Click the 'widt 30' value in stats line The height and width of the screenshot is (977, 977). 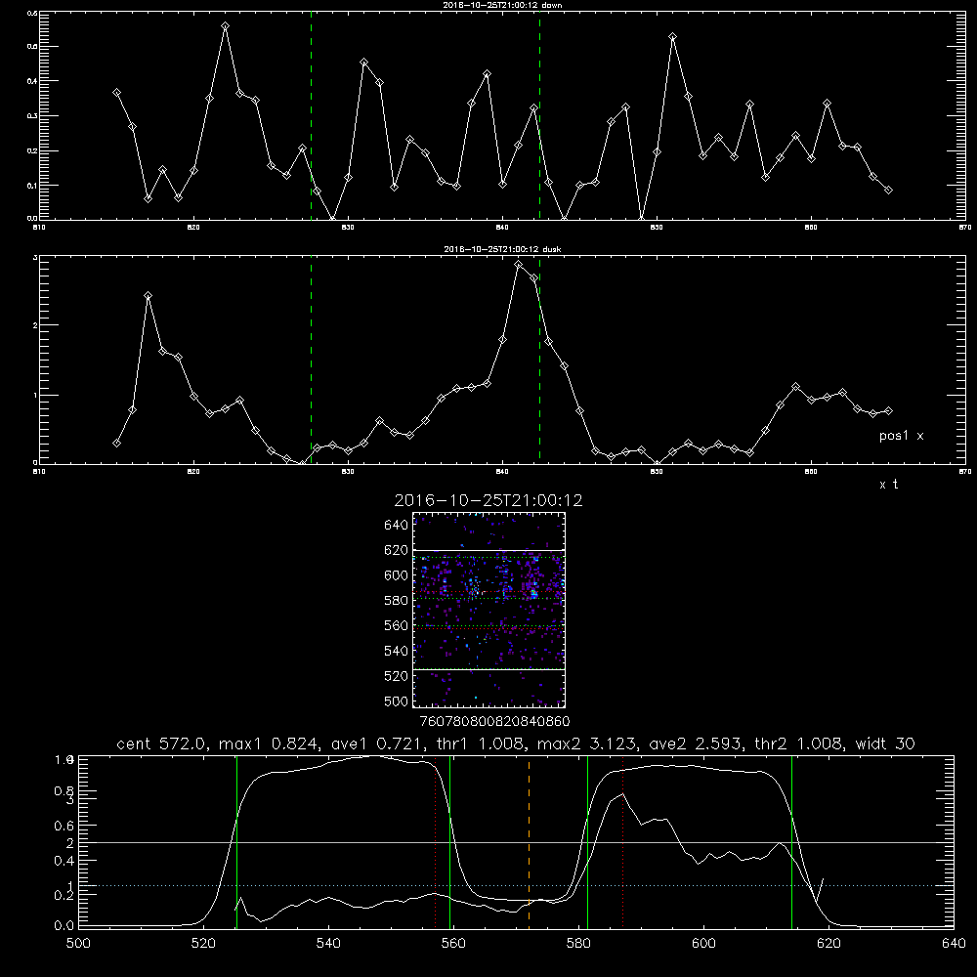pos(885,743)
